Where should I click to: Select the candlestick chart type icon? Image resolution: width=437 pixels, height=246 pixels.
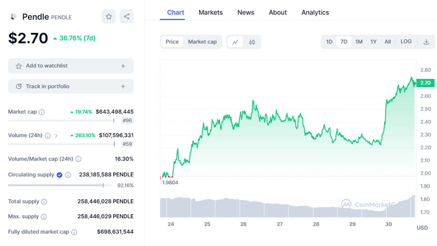click(x=252, y=42)
